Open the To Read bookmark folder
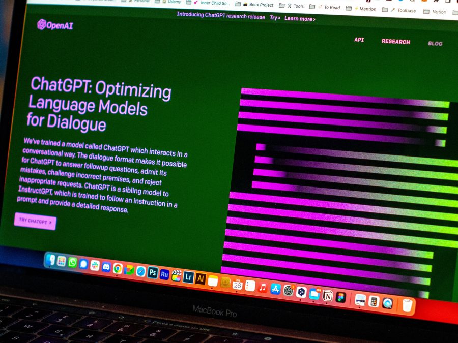Image resolution: width=458 pixels, height=343 pixels. pyautogui.click(x=325, y=7)
